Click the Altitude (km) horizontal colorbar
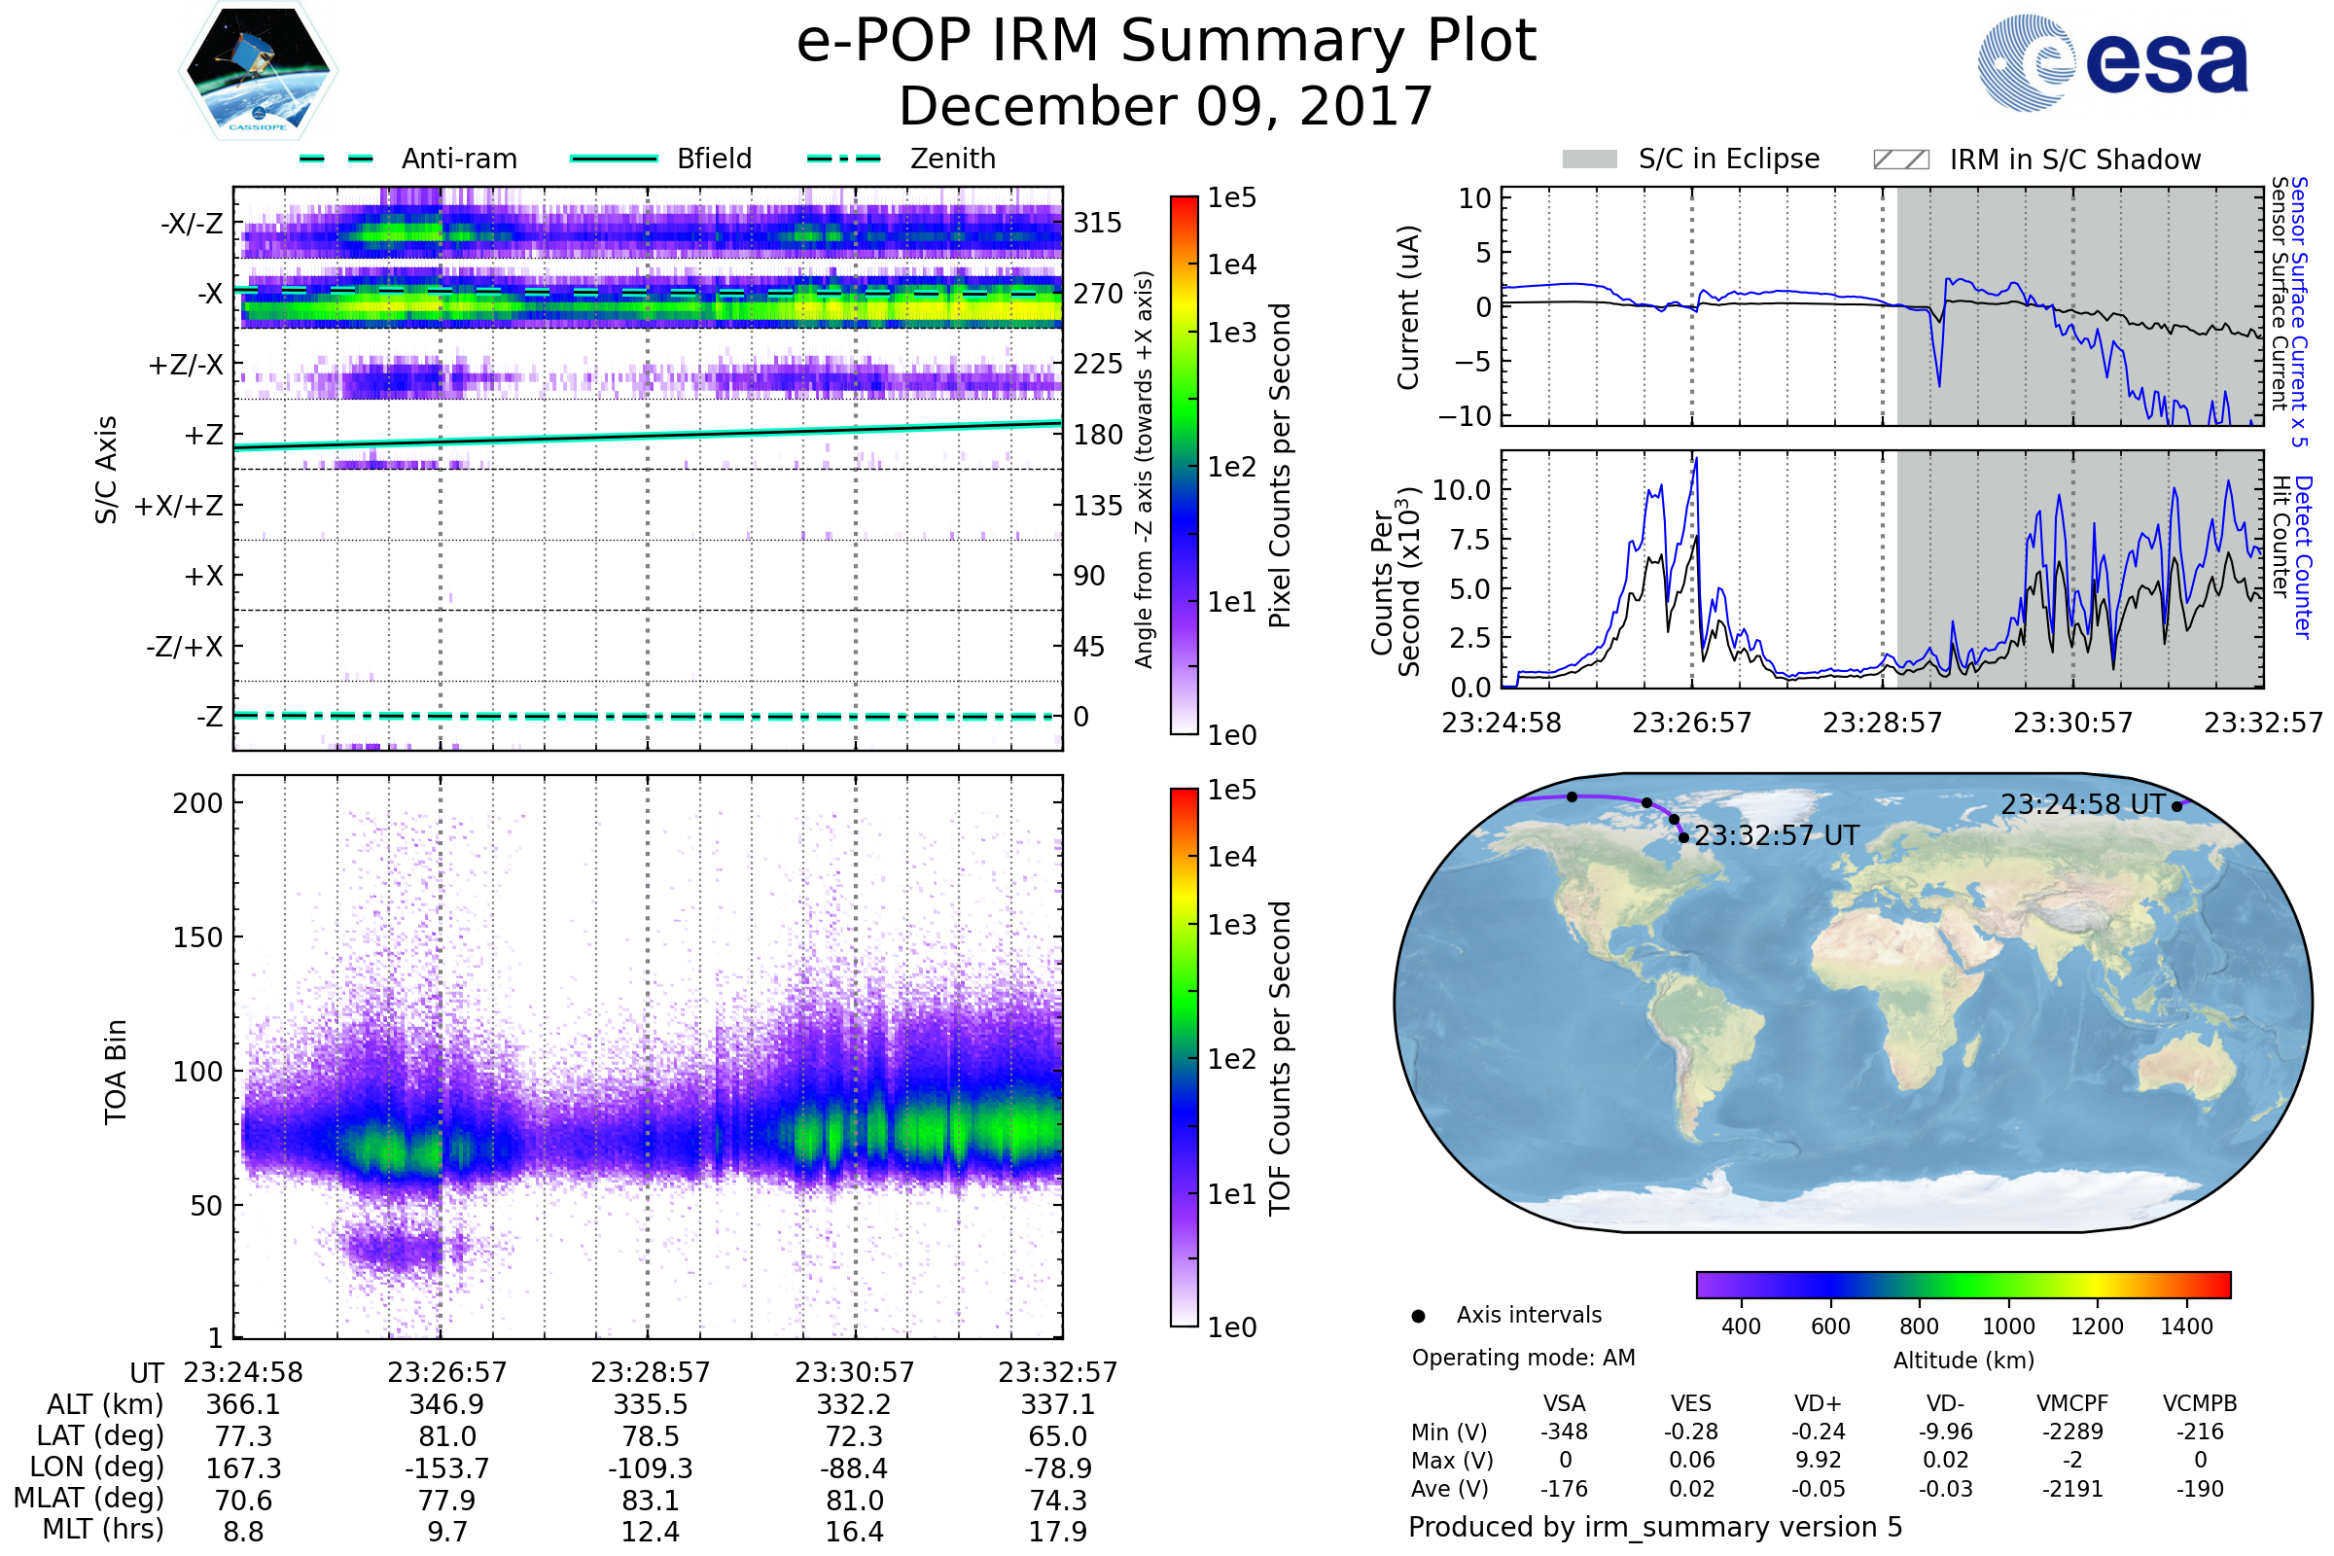 pos(1963,1284)
